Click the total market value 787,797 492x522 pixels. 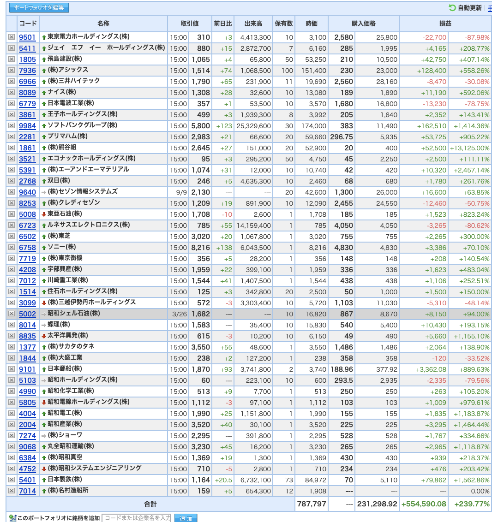pos(312,504)
